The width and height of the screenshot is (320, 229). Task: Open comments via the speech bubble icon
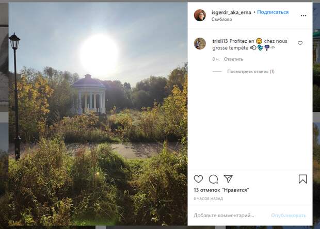[213, 179]
